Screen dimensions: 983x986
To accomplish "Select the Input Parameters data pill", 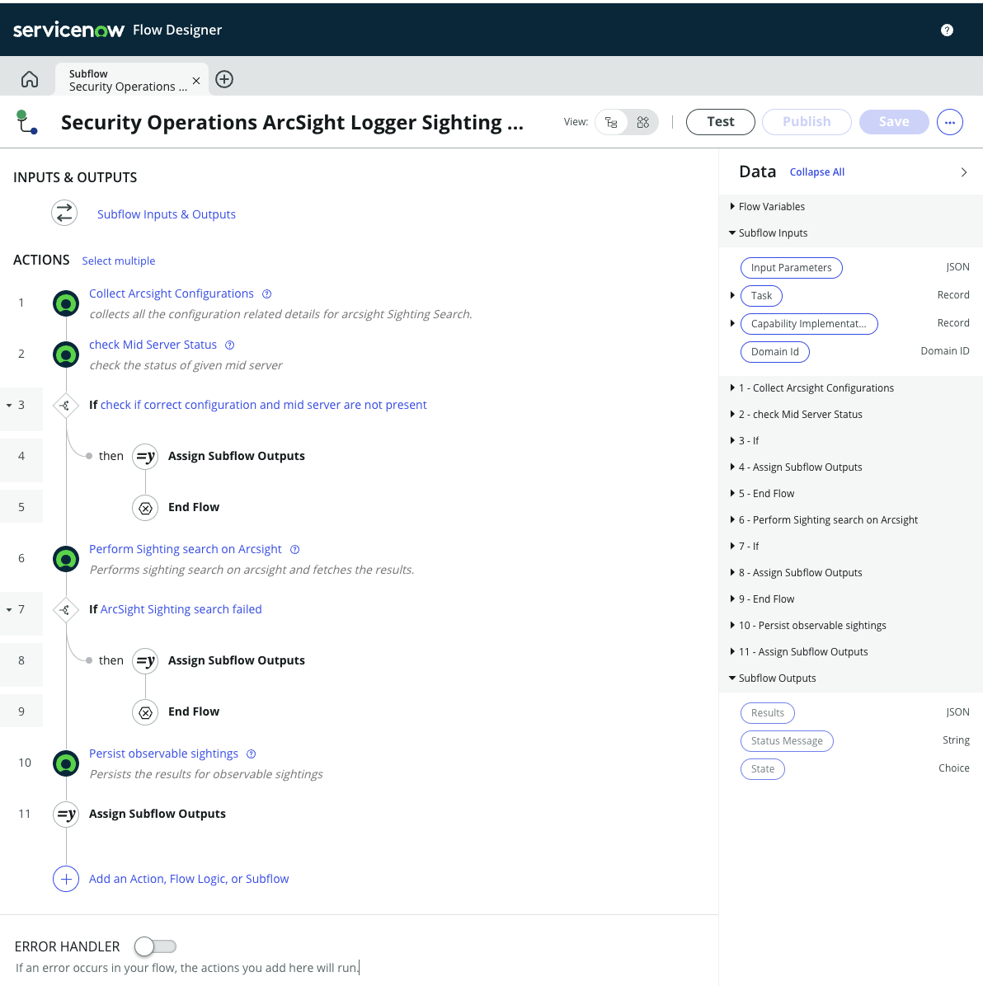I will pos(791,268).
